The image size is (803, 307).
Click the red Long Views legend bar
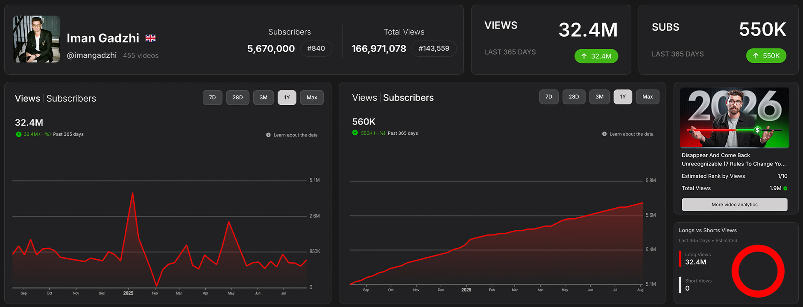pyautogui.click(x=680, y=259)
